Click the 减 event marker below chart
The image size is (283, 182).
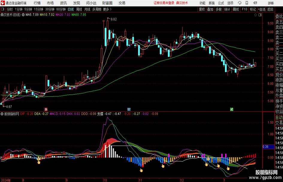tap(231, 109)
